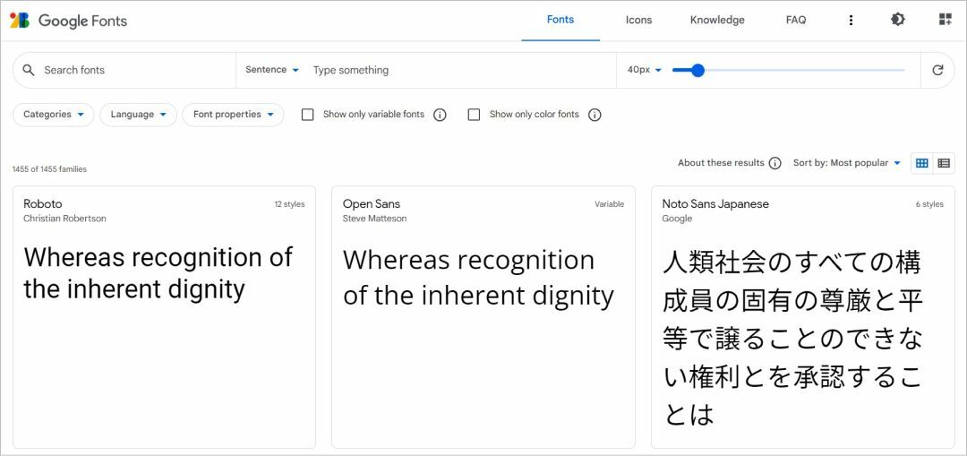Open the Categories dropdown
The height and width of the screenshot is (456, 967).
[53, 115]
